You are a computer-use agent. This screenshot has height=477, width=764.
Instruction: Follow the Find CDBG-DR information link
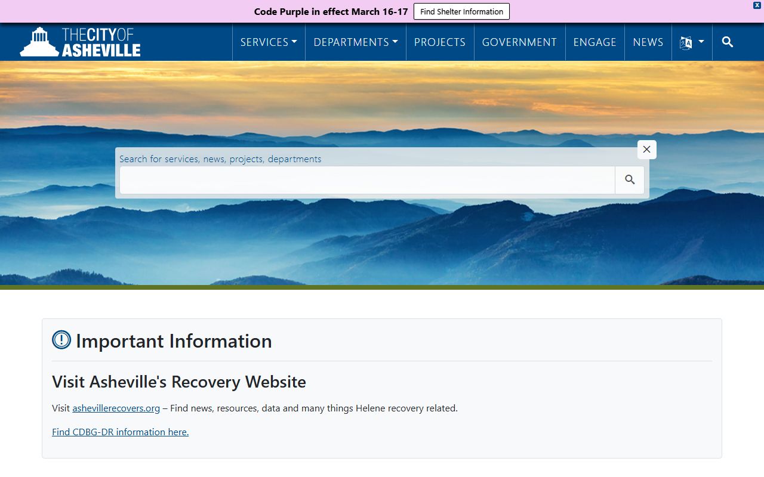pyautogui.click(x=120, y=432)
